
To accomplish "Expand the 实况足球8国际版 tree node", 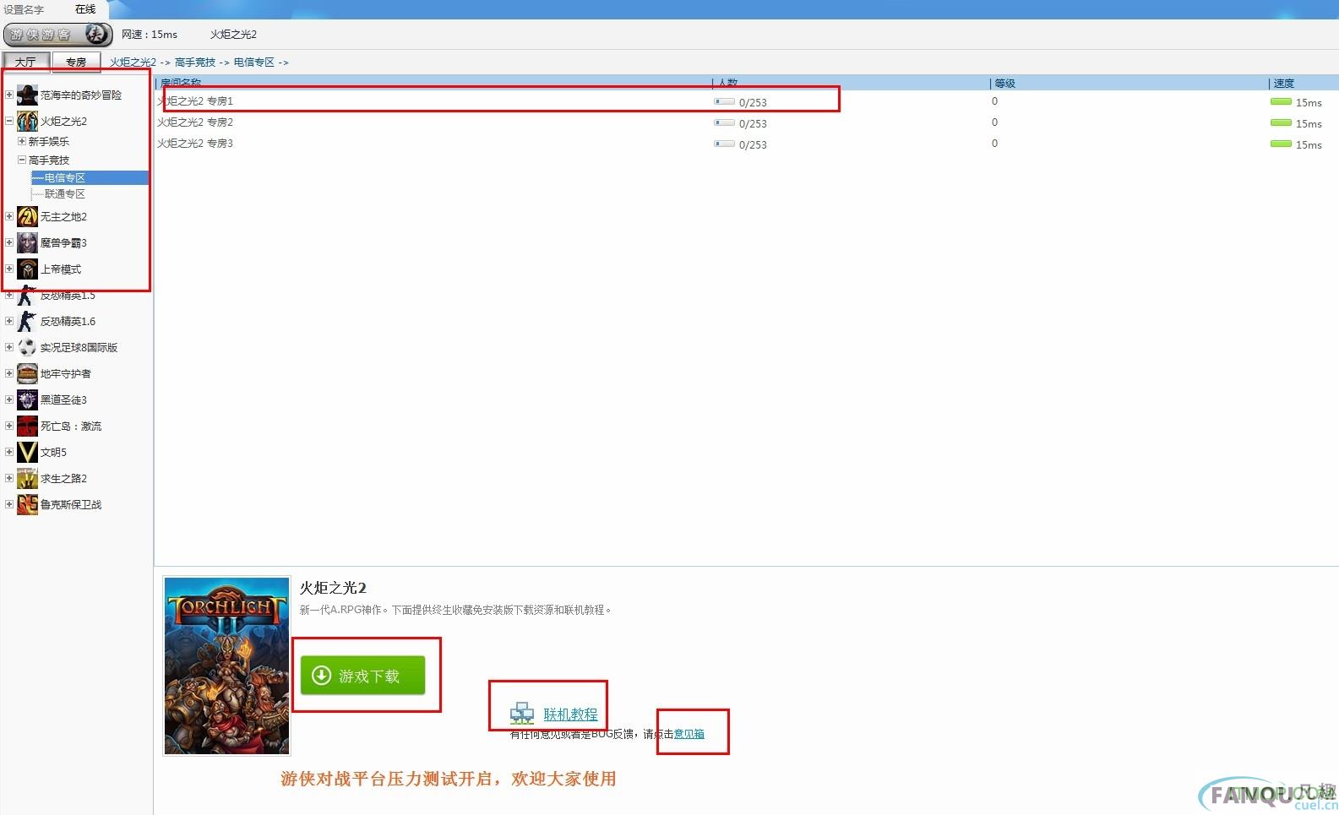I will [9, 347].
